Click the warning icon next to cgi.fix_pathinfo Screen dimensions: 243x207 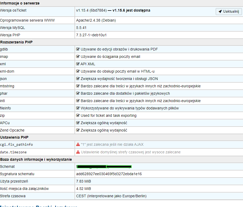[78, 144]
